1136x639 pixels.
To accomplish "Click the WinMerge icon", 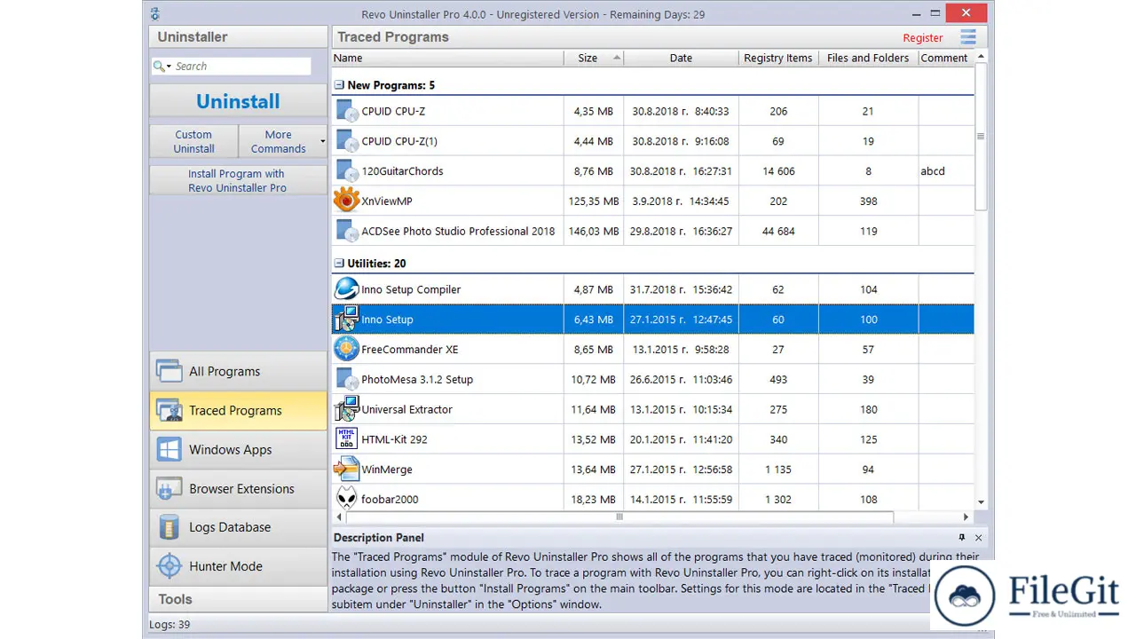I will pos(346,469).
